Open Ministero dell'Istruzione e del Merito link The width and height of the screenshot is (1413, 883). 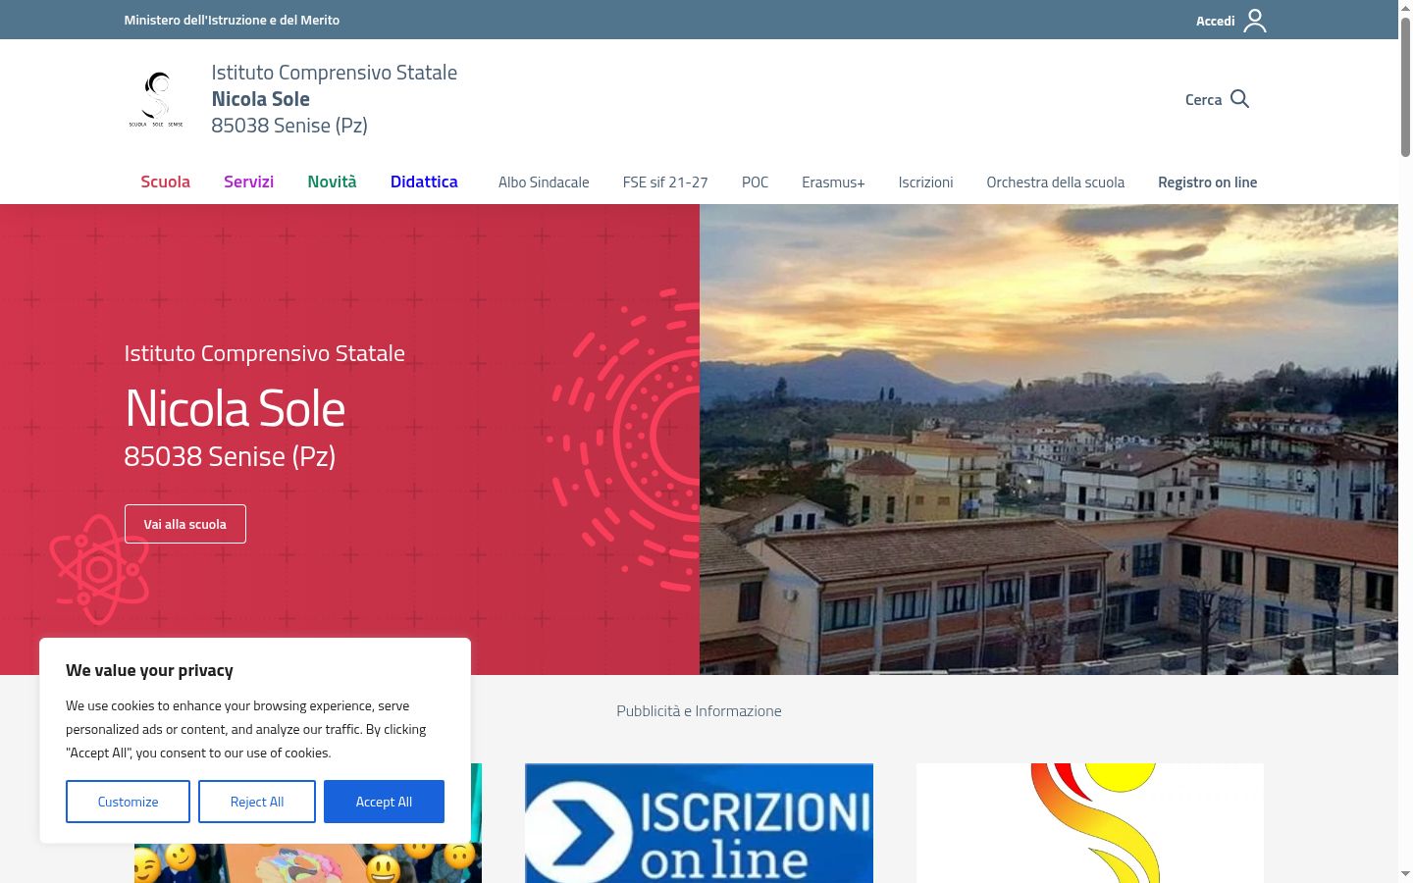(232, 20)
